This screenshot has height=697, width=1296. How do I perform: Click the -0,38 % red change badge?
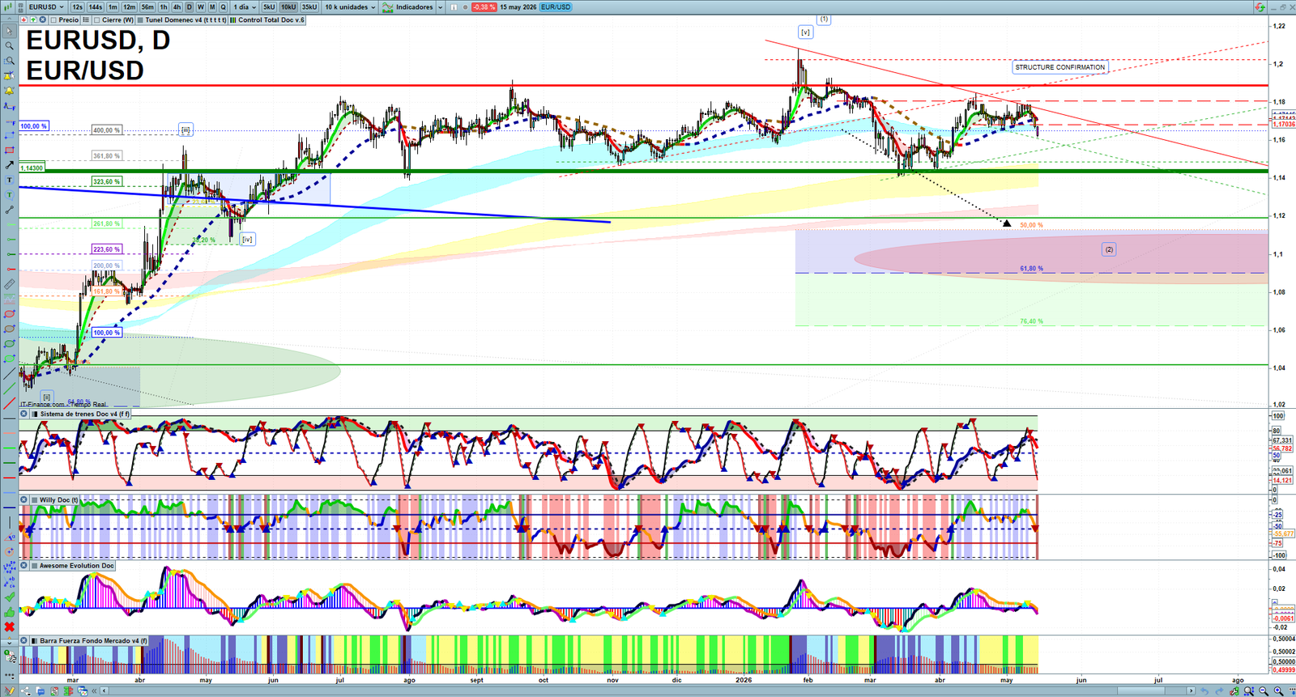coord(484,6)
